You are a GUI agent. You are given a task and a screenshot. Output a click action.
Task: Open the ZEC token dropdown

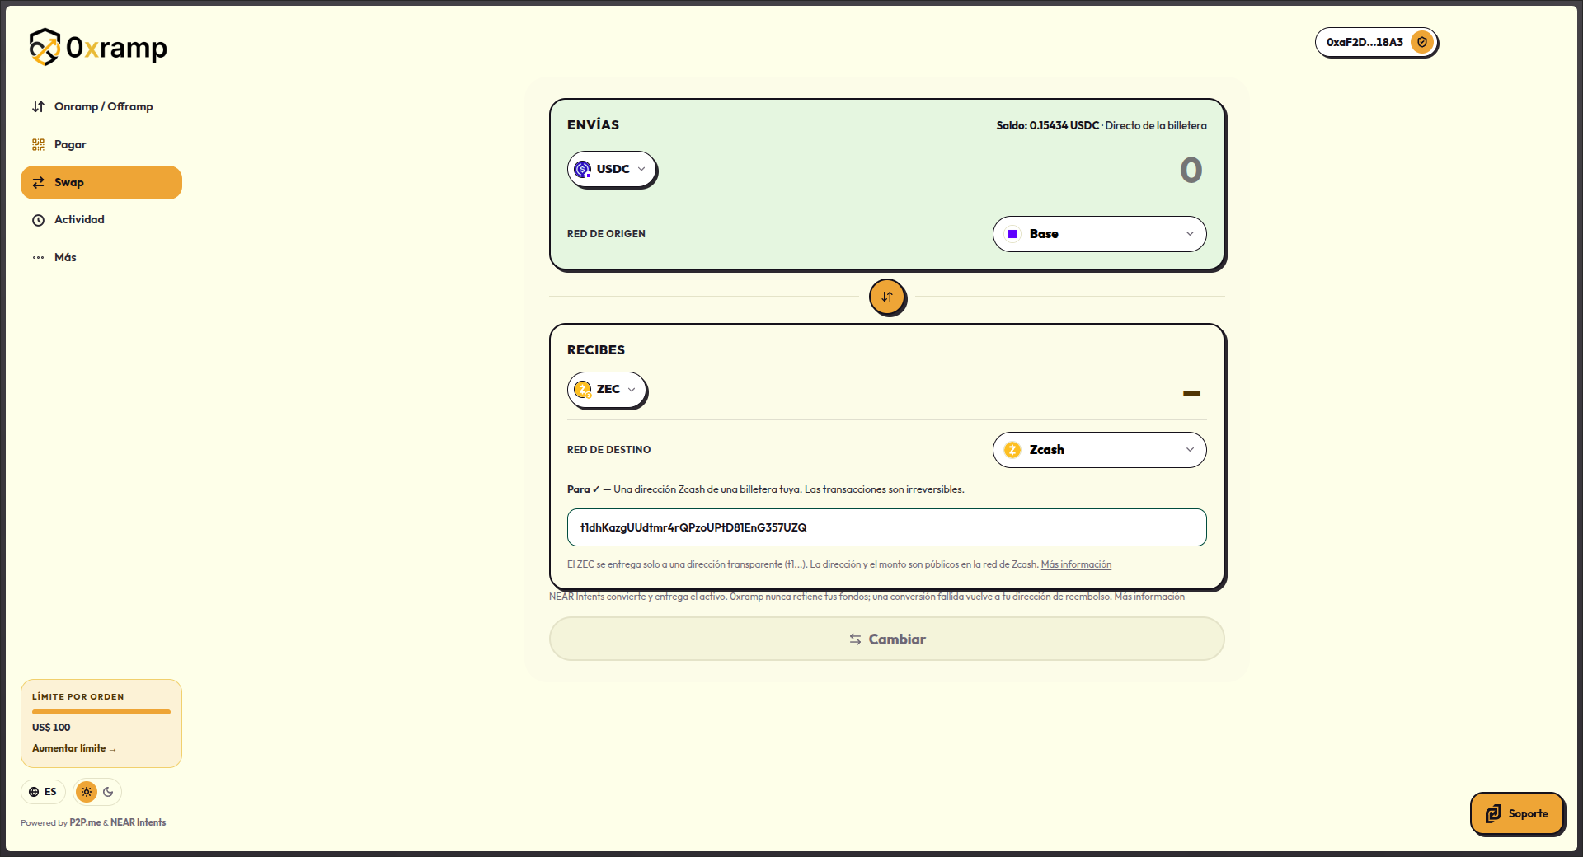[607, 390]
